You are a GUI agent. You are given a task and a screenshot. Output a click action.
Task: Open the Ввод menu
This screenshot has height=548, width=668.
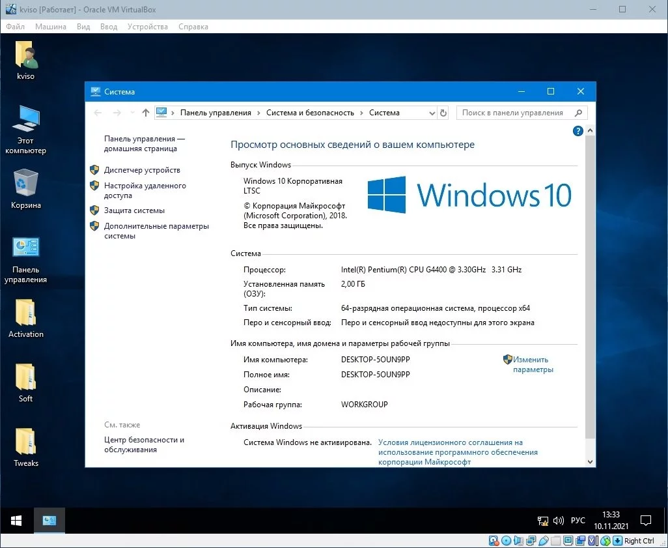tap(109, 27)
